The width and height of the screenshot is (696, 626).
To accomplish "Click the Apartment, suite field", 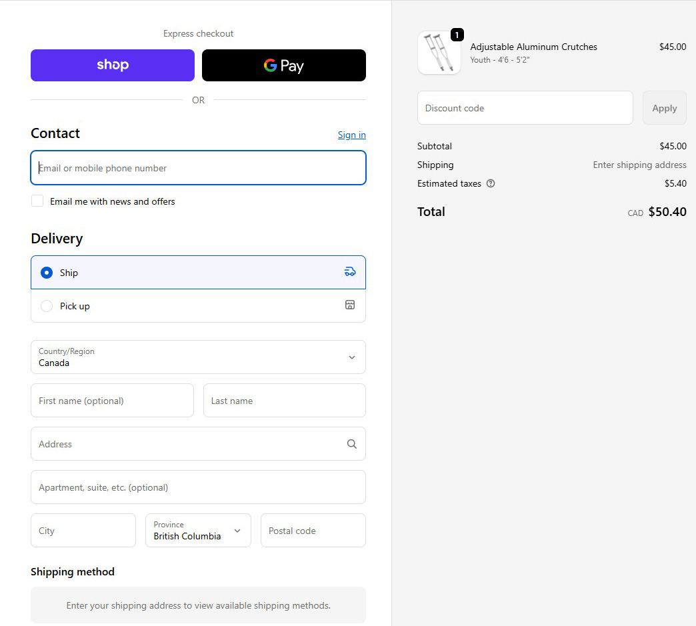I will pyautogui.click(x=198, y=487).
